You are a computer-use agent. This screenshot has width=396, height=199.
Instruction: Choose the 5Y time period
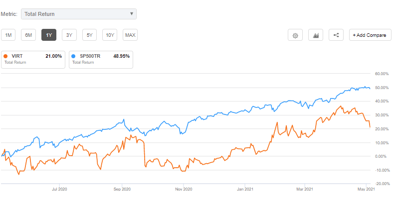(x=89, y=35)
